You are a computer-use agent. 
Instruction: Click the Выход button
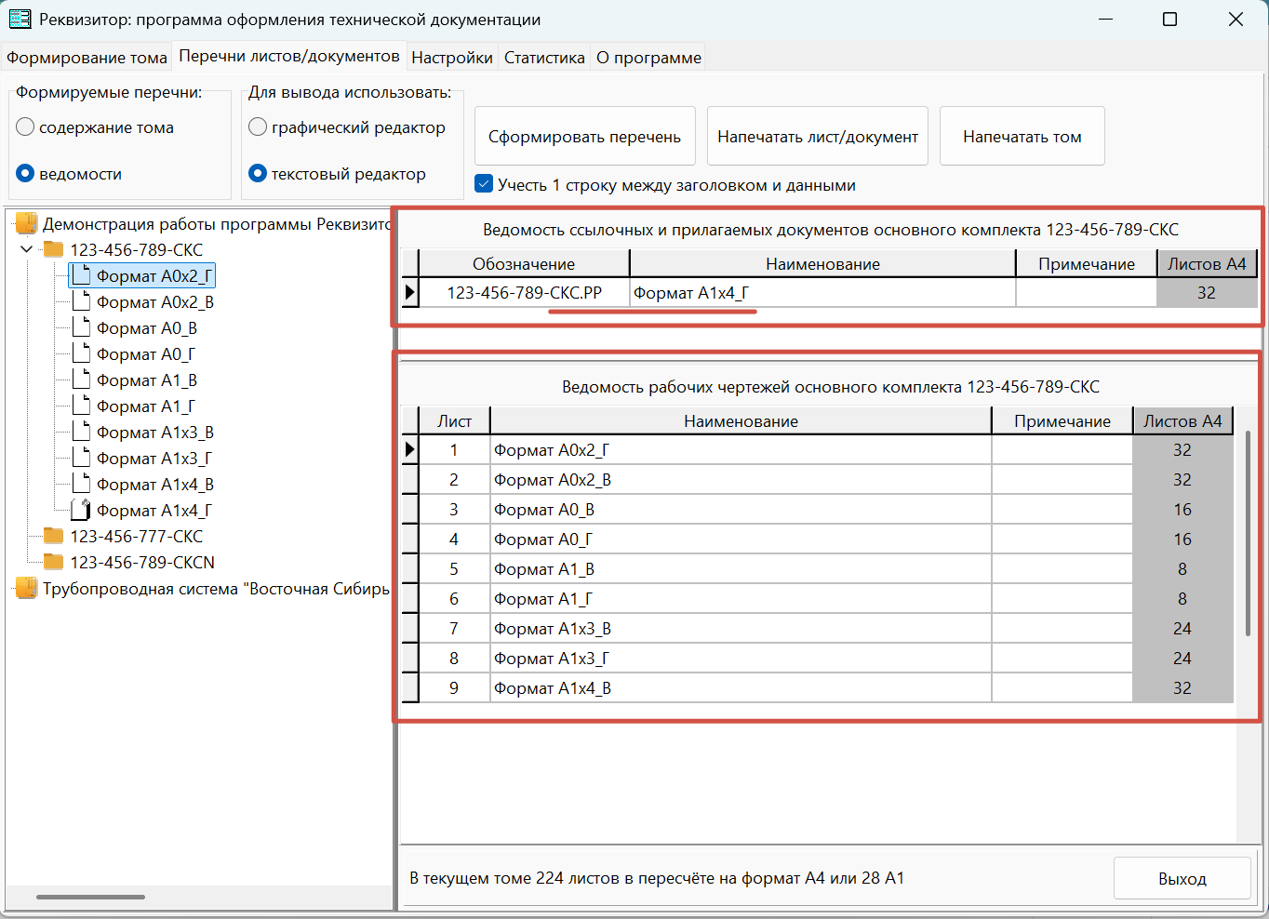[1182, 878]
